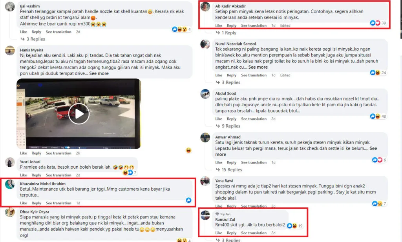Click the laughing emoji reaction under the video
Image resolution: width=402 pixels, height=242 pixels.
(x=189, y=150)
